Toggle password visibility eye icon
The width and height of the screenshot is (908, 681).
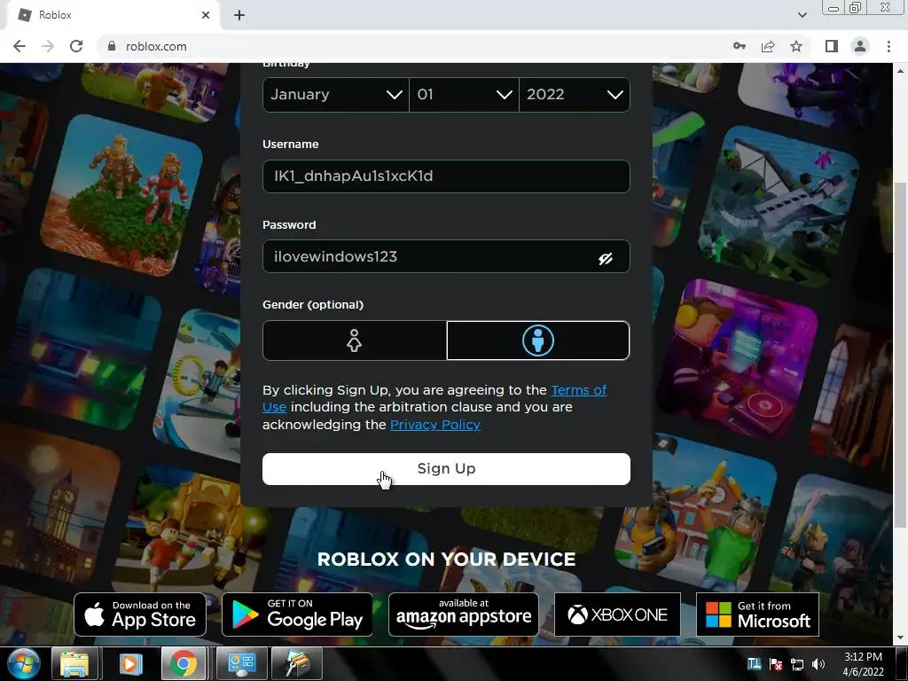tap(605, 258)
